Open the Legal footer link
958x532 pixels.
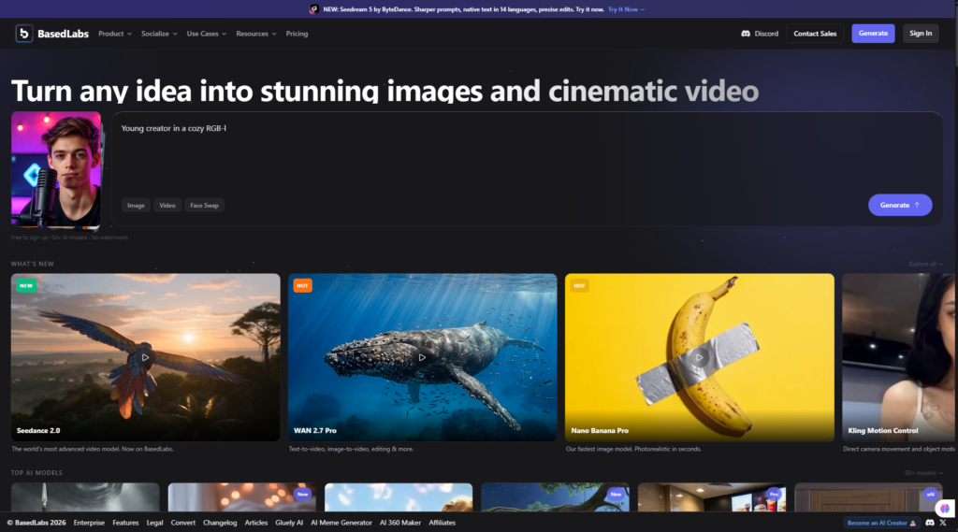[x=154, y=523]
